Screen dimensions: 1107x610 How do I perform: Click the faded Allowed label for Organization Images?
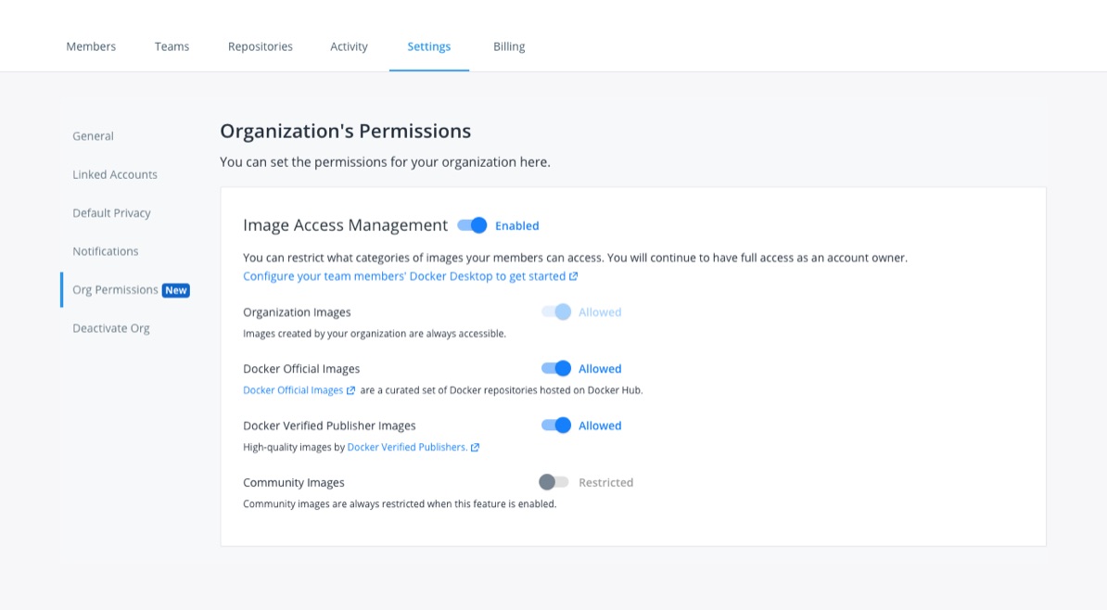tap(600, 312)
